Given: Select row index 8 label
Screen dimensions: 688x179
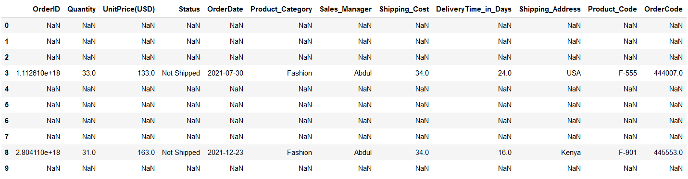Looking at the screenshot, I should pyautogui.click(x=7, y=153).
